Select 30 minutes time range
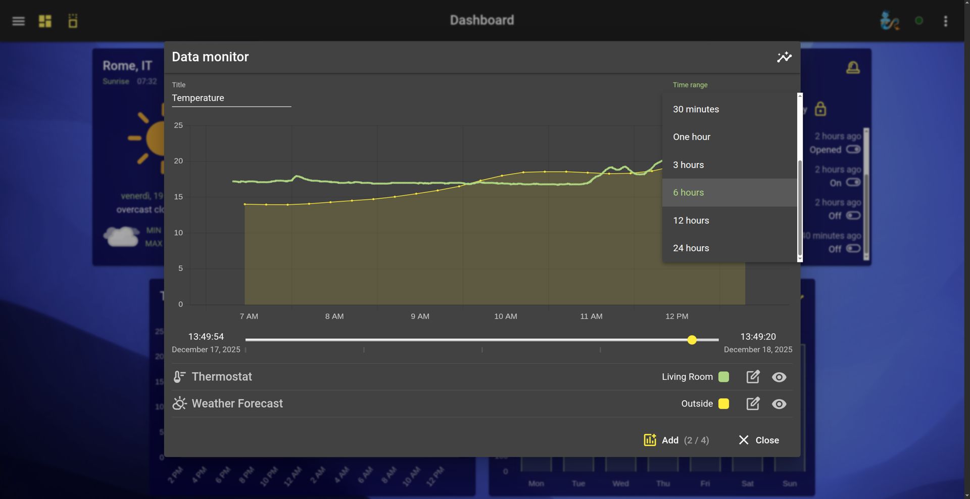 (x=696, y=109)
